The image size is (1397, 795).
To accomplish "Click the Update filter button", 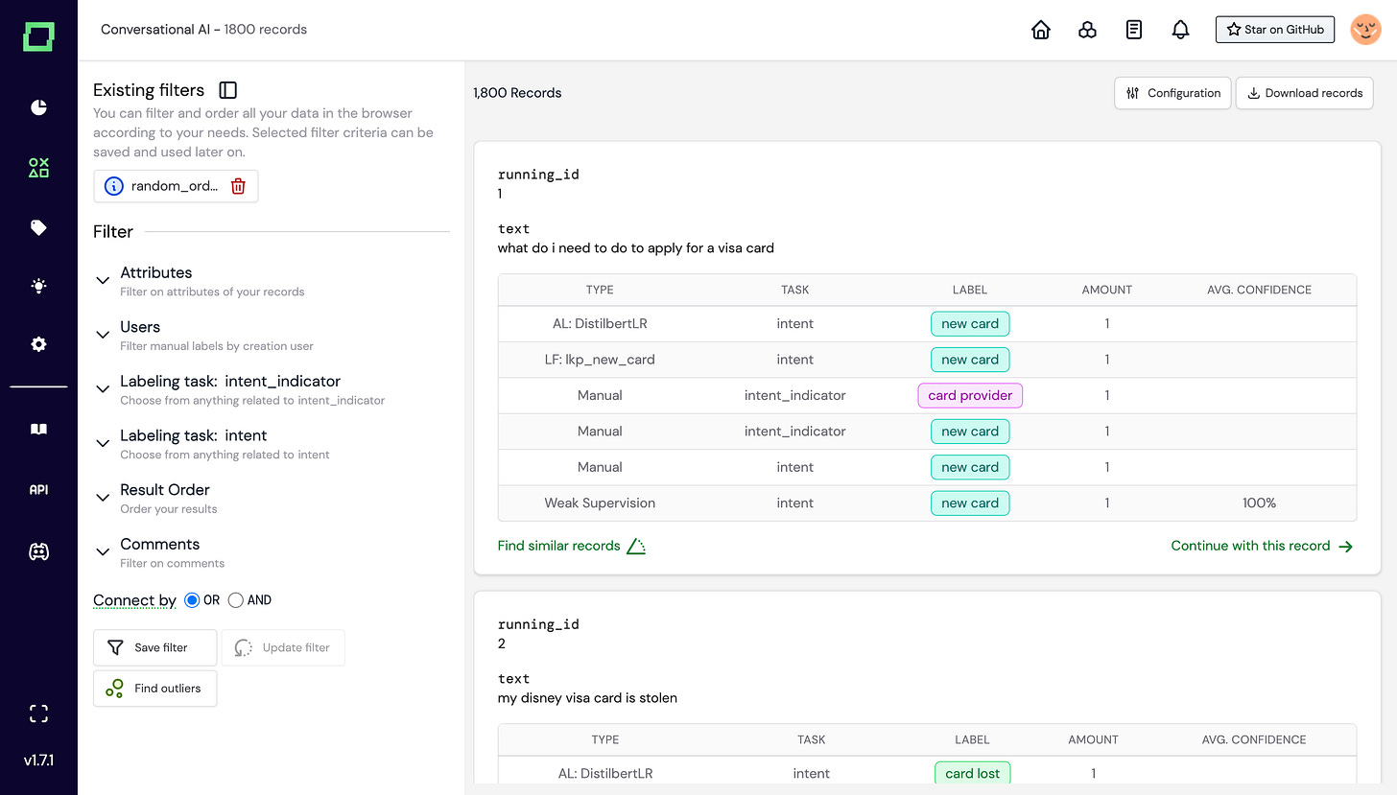I will 283,647.
